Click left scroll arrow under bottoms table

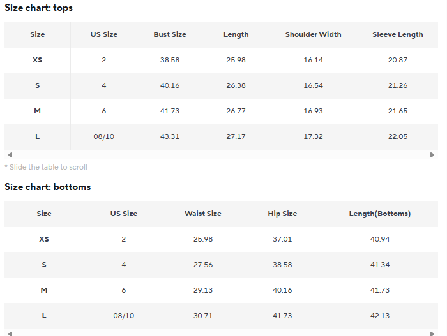coord(10,333)
